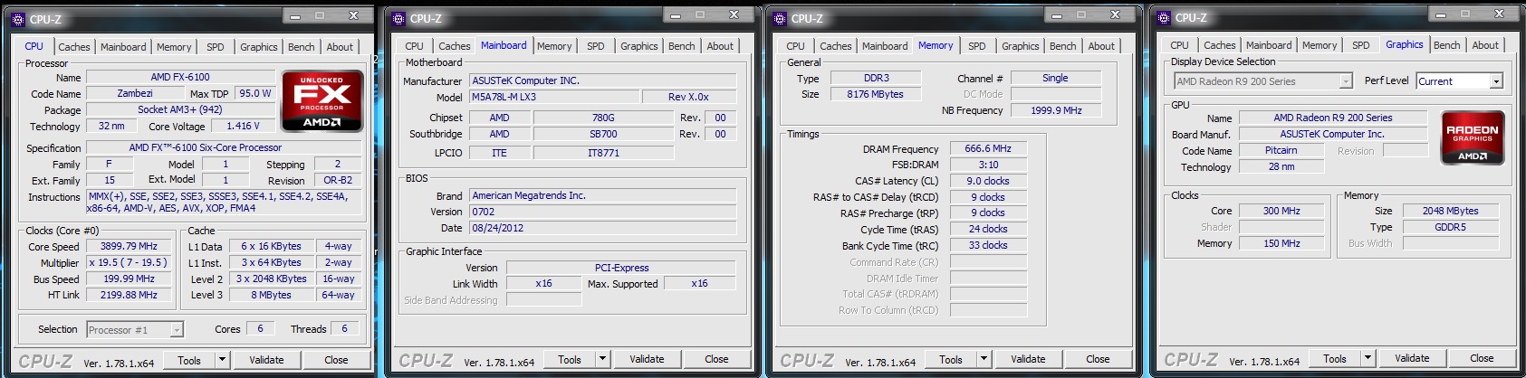Click the graphic interface version 'PCI-Express'
Screen dimensions: 1526x378
621,268
